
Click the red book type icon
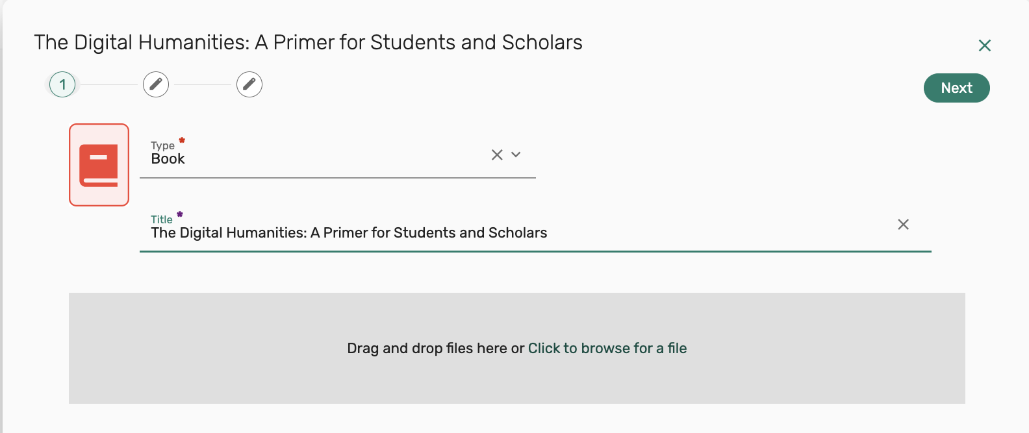(99, 165)
